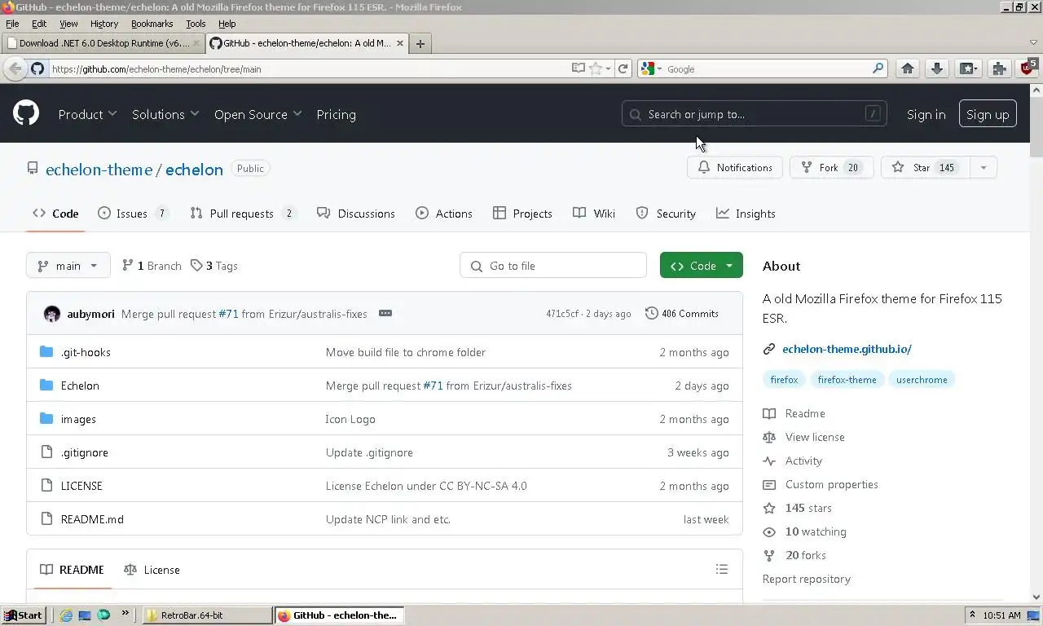
Task: Click Show Desktop quick launch icon
Action: 85,615
